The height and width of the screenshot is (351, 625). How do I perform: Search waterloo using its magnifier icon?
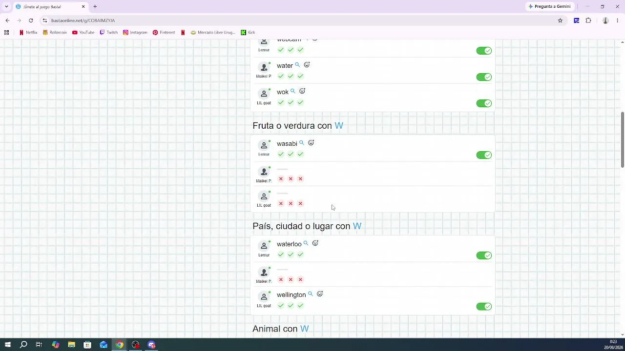pyautogui.click(x=306, y=243)
